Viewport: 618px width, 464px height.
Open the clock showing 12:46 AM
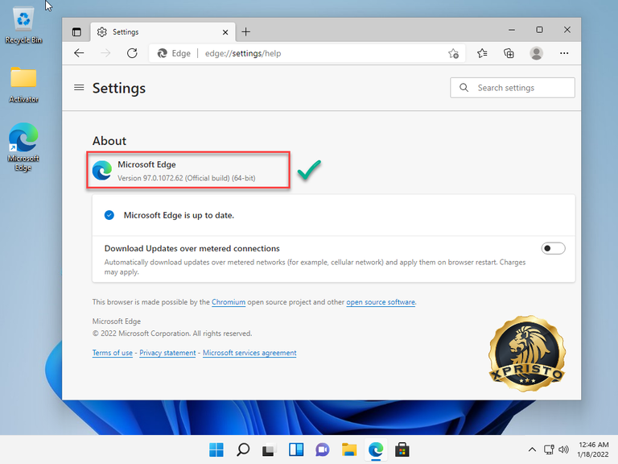593,449
